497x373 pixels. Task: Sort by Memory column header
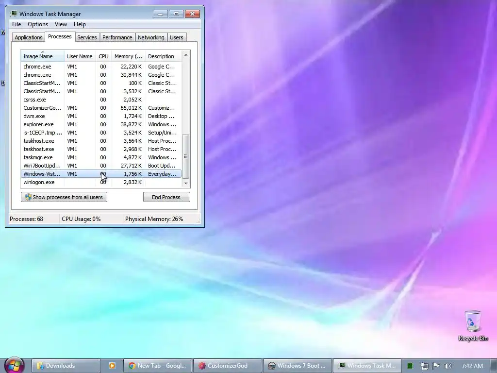128,56
